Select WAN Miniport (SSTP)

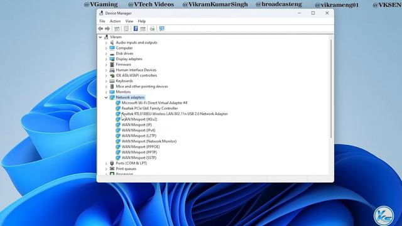click(x=139, y=158)
